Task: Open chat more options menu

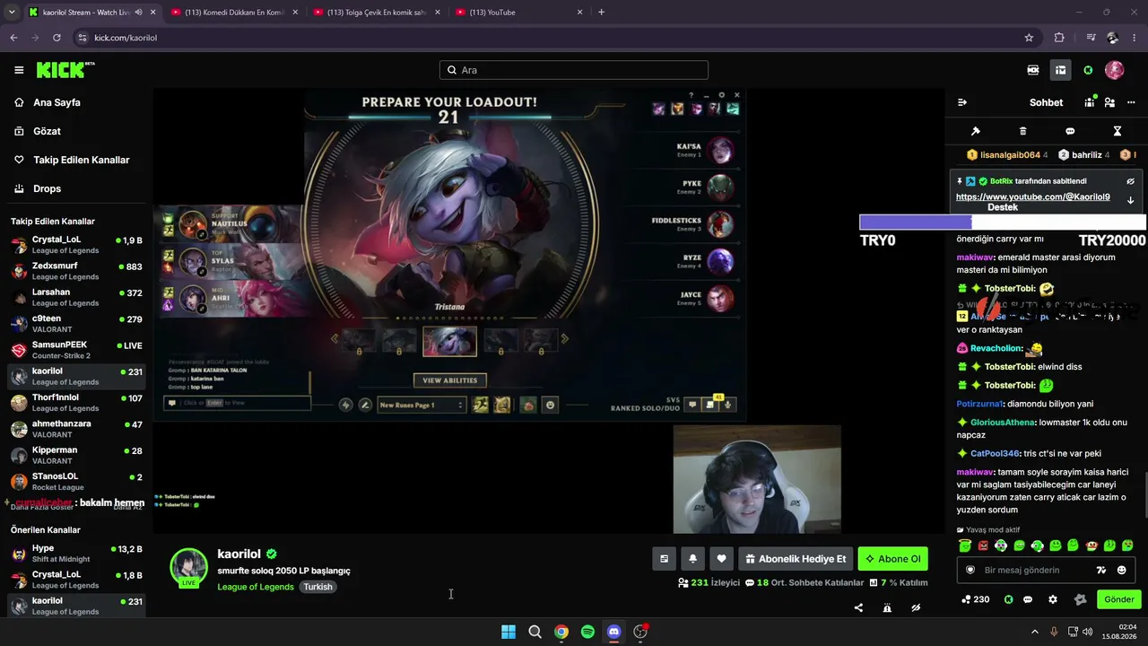Action: point(1131,102)
